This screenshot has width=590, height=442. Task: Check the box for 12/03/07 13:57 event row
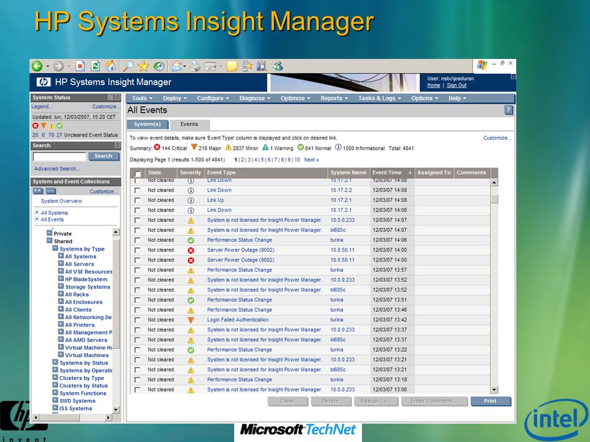137,270
